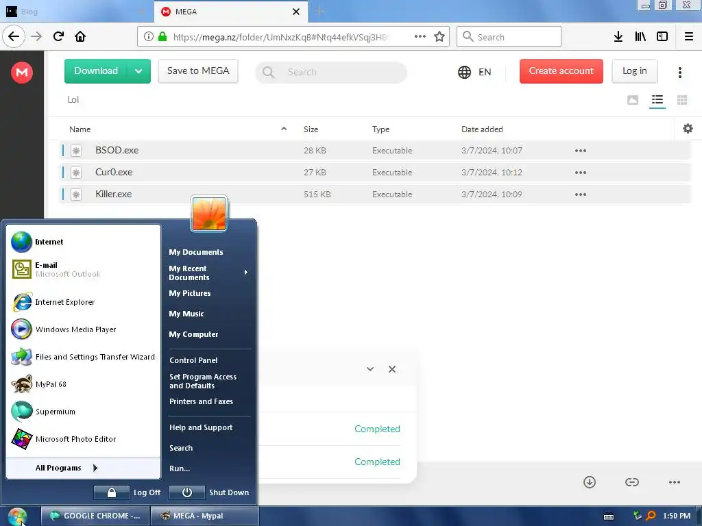Click the Log in button
The width and height of the screenshot is (702, 526).
click(x=634, y=71)
